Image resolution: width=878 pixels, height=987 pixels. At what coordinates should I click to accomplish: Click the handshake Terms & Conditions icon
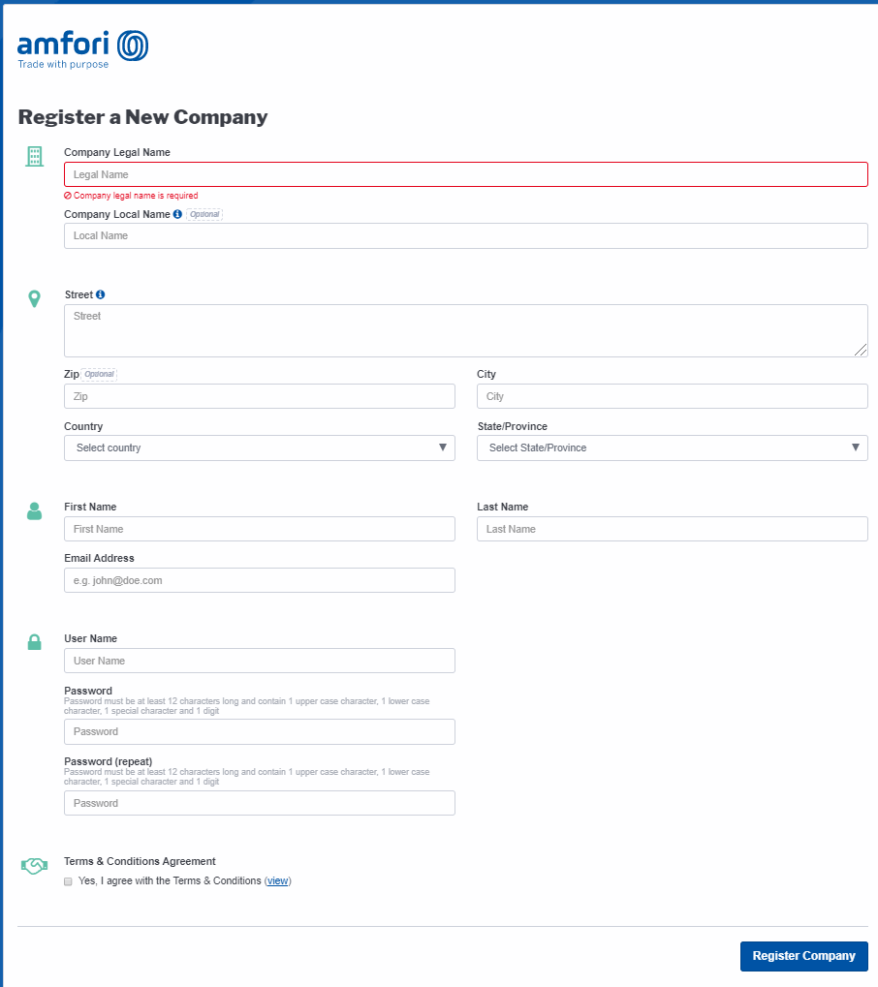coord(35,866)
